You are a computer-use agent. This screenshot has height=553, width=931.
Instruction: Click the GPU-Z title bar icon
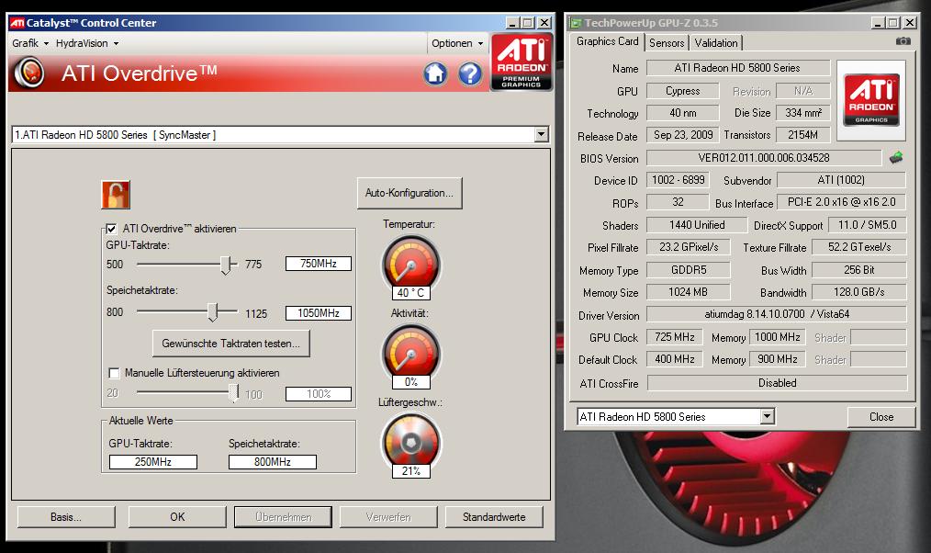pyautogui.click(x=575, y=23)
